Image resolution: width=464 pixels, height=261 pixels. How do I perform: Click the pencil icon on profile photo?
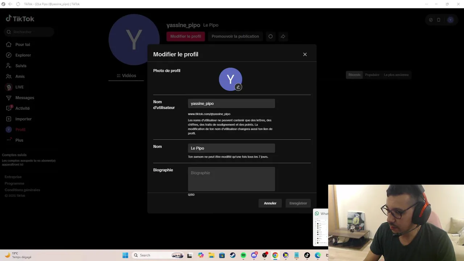(238, 87)
